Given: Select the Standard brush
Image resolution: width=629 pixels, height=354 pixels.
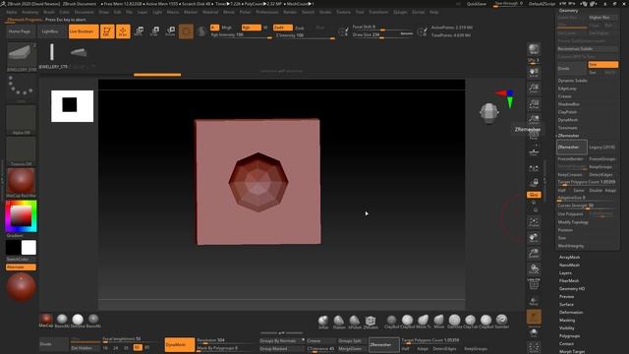Looking at the screenshot, I should (x=502, y=321).
